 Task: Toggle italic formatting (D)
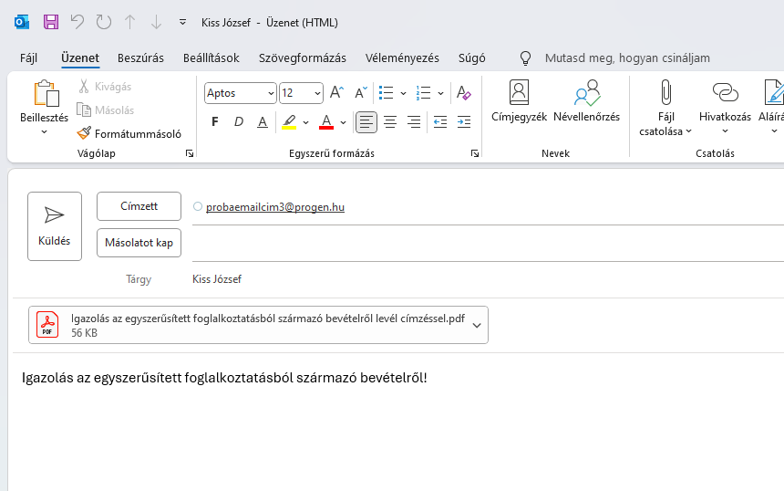(x=239, y=122)
